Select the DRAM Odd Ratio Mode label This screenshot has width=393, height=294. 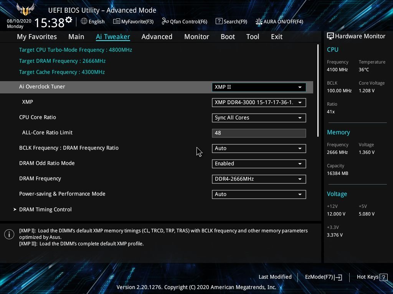coord(47,163)
